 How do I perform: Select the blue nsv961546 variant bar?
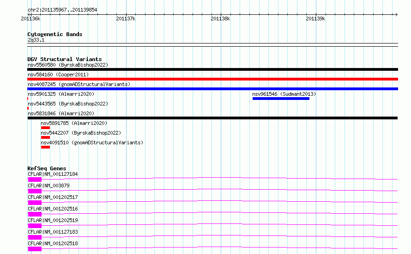point(281,99)
